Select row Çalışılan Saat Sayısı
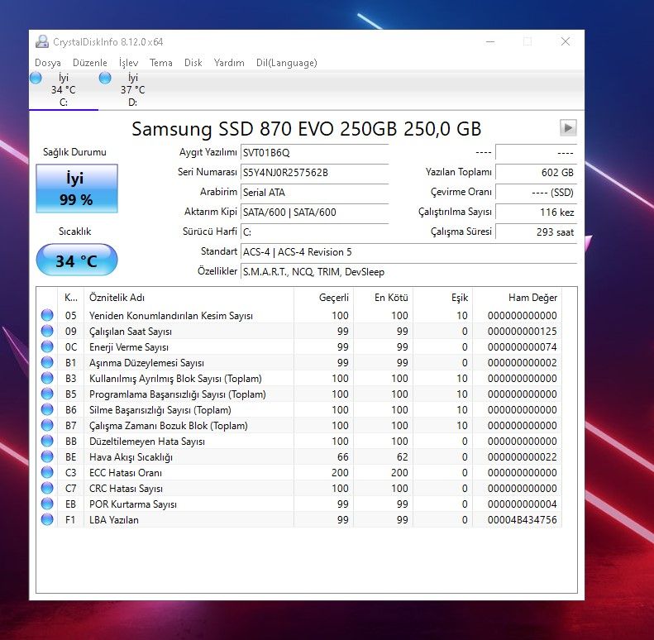The image size is (654, 640). [x=299, y=332]
